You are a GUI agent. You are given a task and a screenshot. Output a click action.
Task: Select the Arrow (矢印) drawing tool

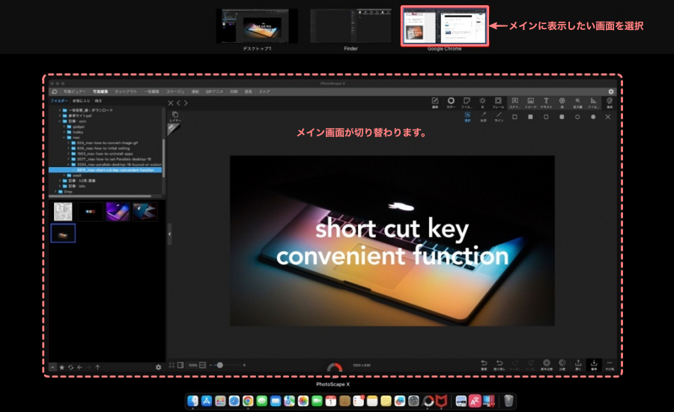[x=483, y=116]
